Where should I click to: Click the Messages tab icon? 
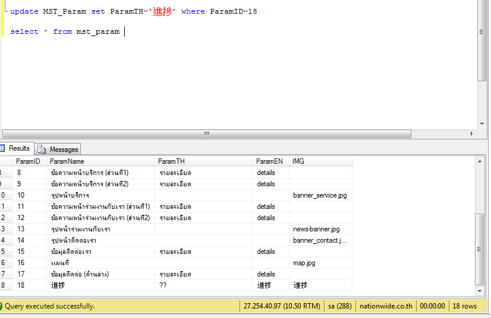coord(42,149)
